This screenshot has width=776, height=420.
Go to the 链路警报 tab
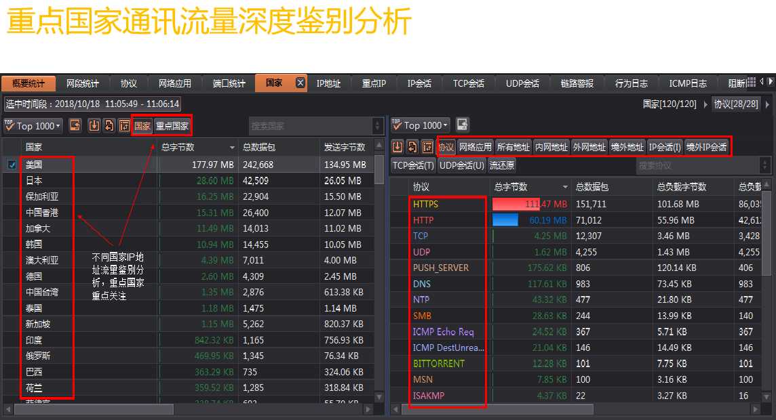click(577, 83)
